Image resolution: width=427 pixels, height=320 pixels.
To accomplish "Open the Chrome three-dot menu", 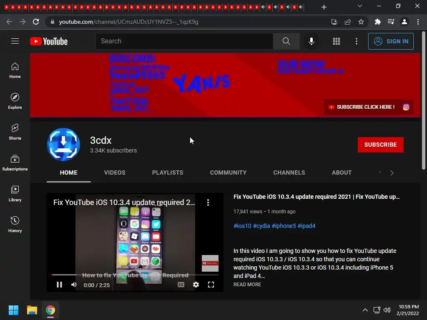I will click(418, 22).
